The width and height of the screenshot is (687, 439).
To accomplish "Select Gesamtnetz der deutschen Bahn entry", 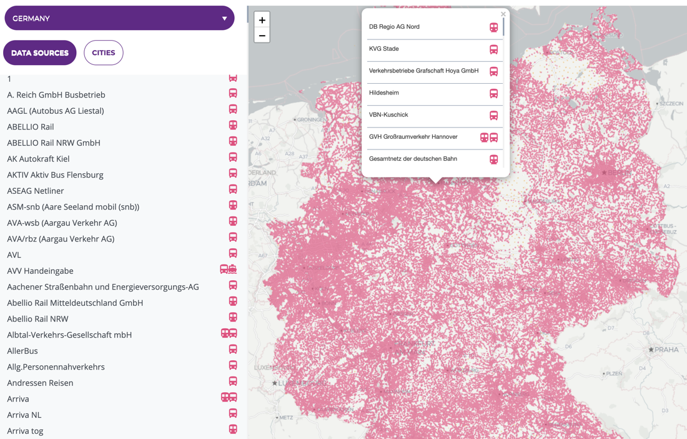I will click(x=413, y=159).
